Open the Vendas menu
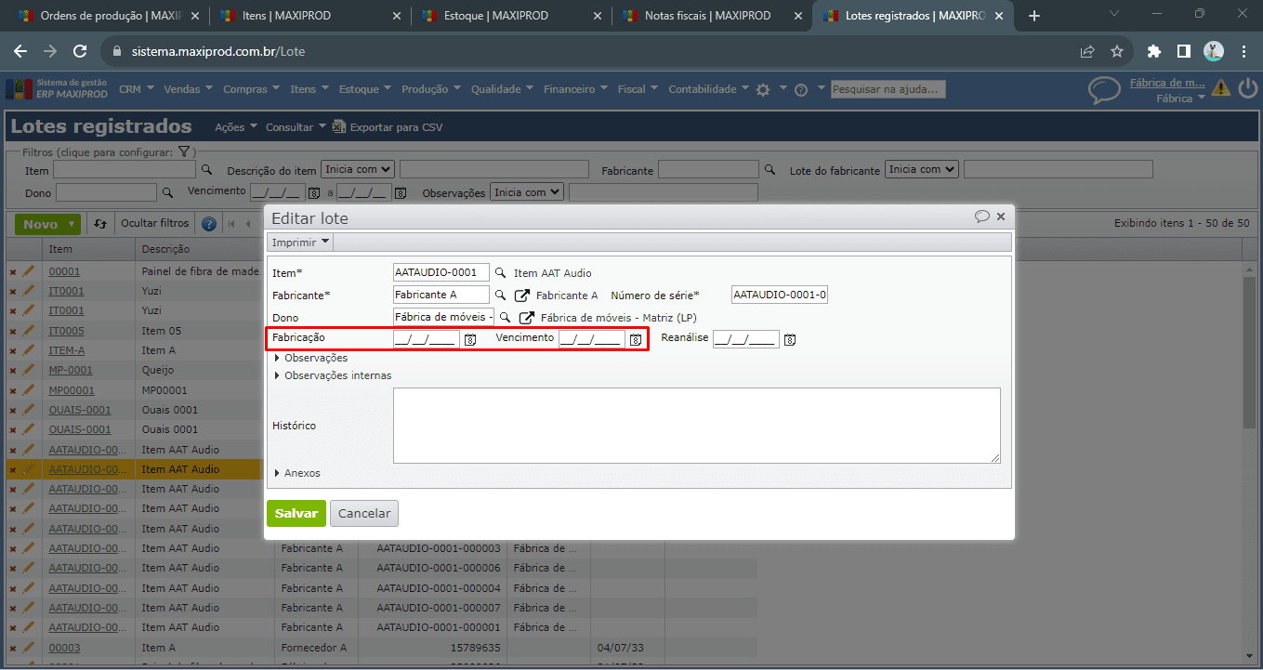1263x670 pixels. 189,89
